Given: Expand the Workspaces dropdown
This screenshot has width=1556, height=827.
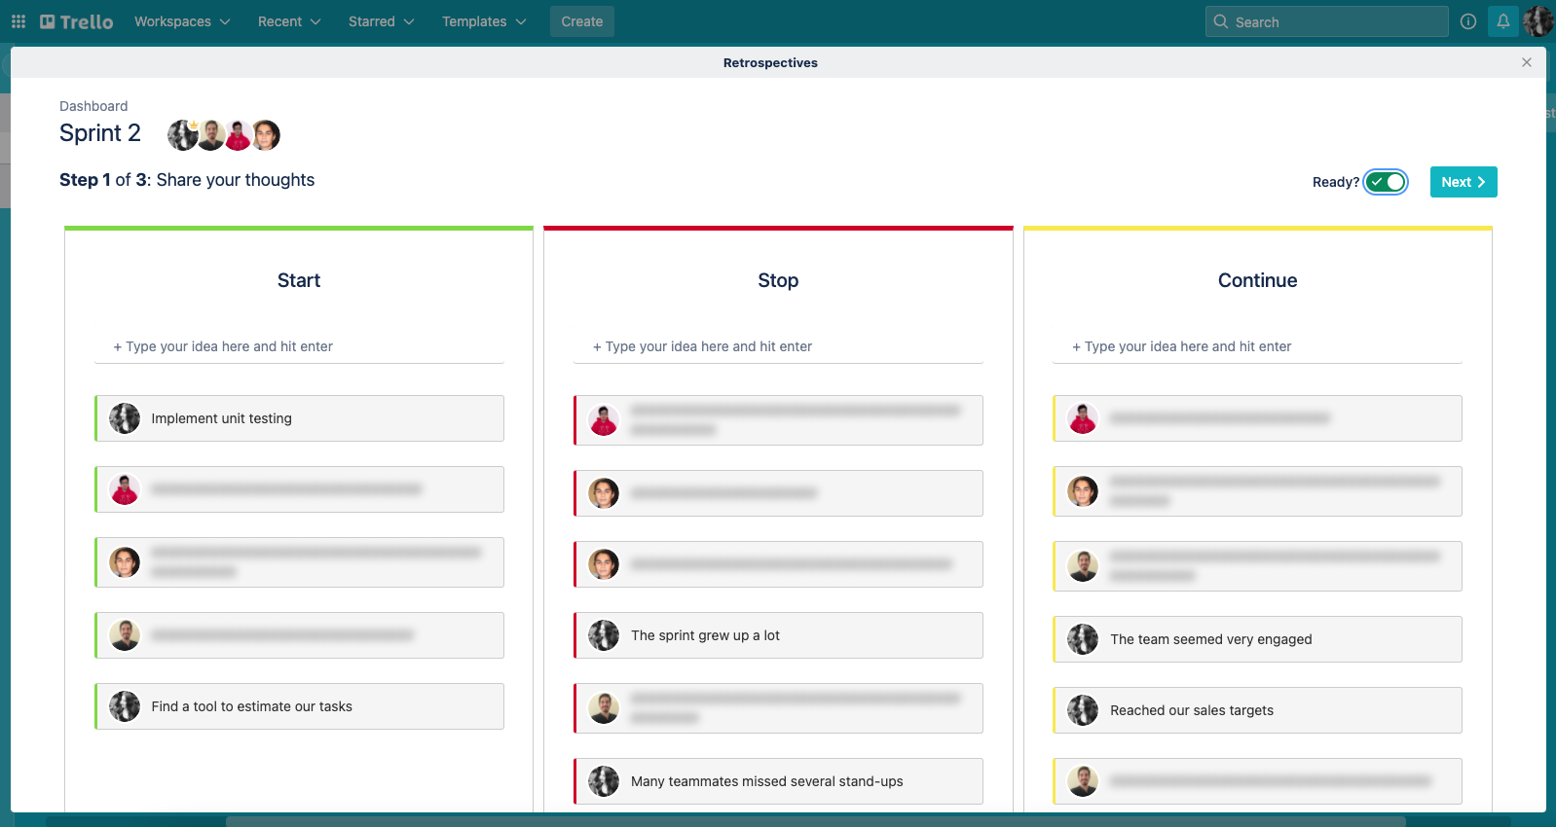Looking at the screenshot, I should point(182,21).
